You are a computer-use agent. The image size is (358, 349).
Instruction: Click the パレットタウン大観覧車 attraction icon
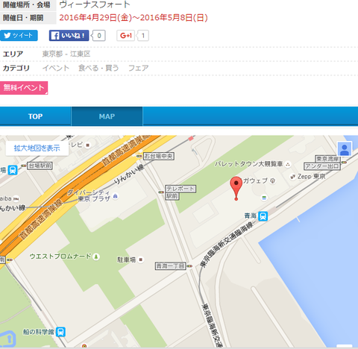pyautogui.click(x=288, y=164)
